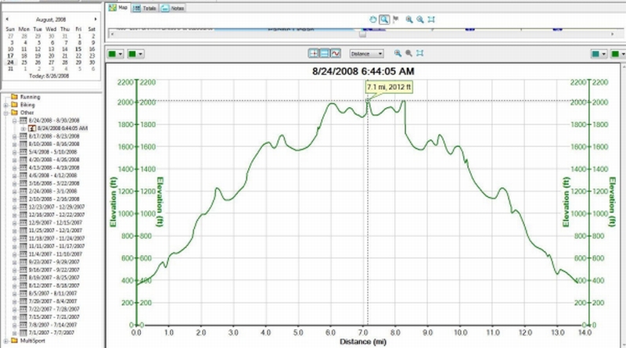The image size is (626, 348).
Task: Open the Distance x-axis dropdown
Action: [x=368, y=53]
